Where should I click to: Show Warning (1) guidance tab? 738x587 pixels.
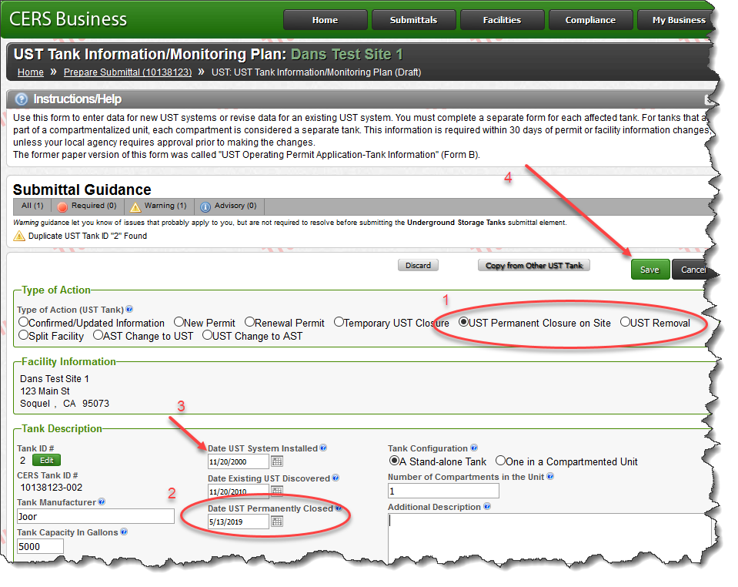159,206
